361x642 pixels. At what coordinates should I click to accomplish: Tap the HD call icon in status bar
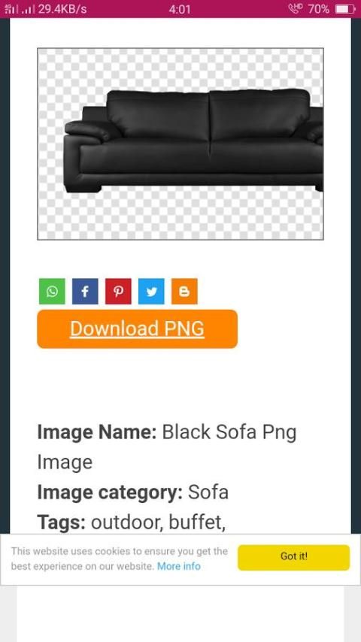tap(295, 8)
